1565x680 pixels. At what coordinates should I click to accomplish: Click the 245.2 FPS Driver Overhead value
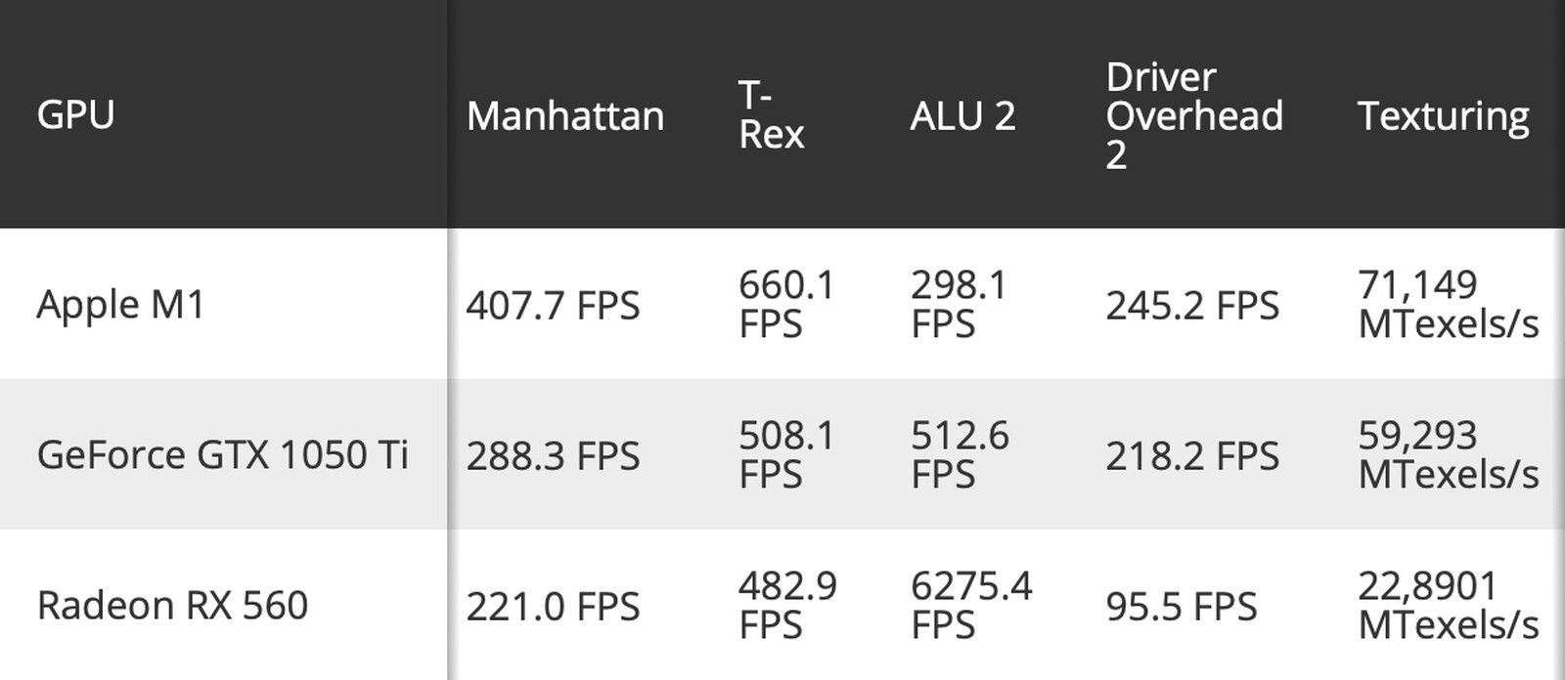[1192, 306]
